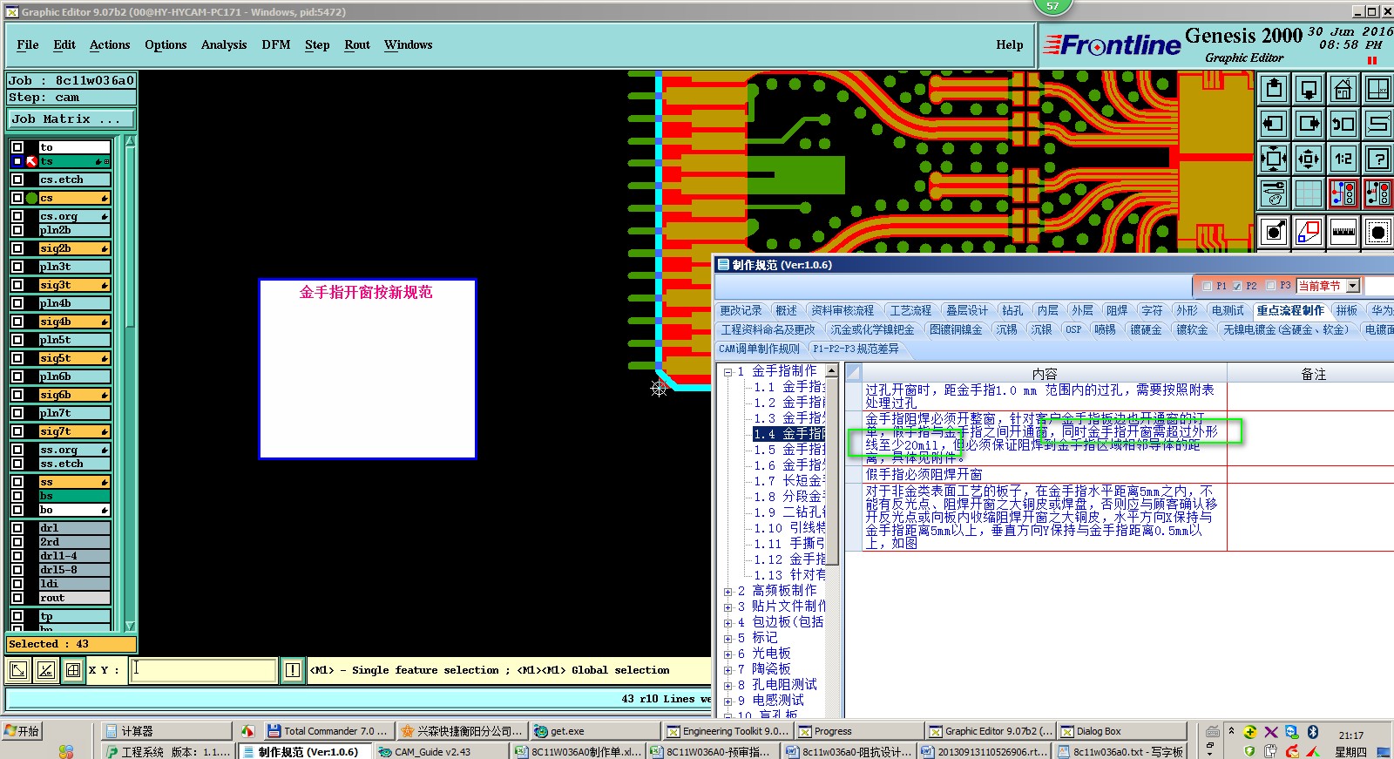
Task: Click the previous view undo-zoom icon
Action: 1343,124
